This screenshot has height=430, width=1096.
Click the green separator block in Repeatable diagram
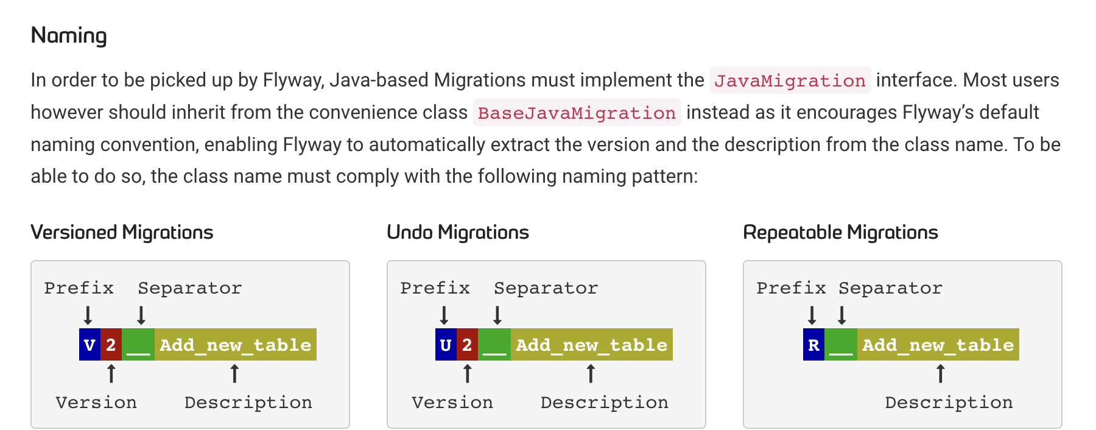pyautogui.click(x=841, y=345)
